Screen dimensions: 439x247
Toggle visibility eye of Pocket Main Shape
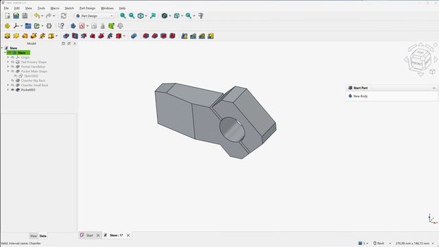point(12,71)
